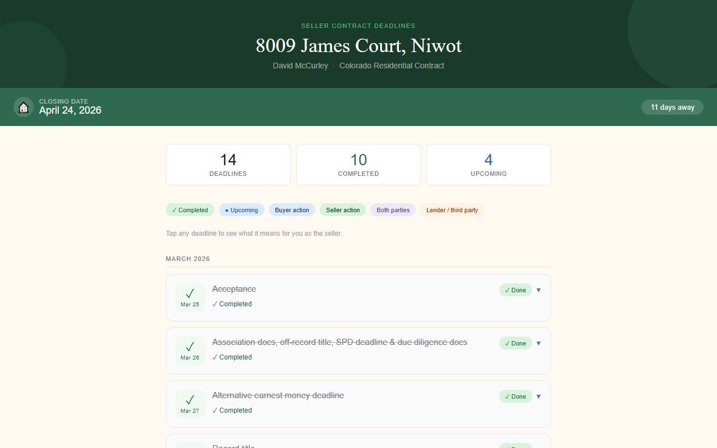Open the Acceptance deadline title
717x448 pixels.
(234, 289)
